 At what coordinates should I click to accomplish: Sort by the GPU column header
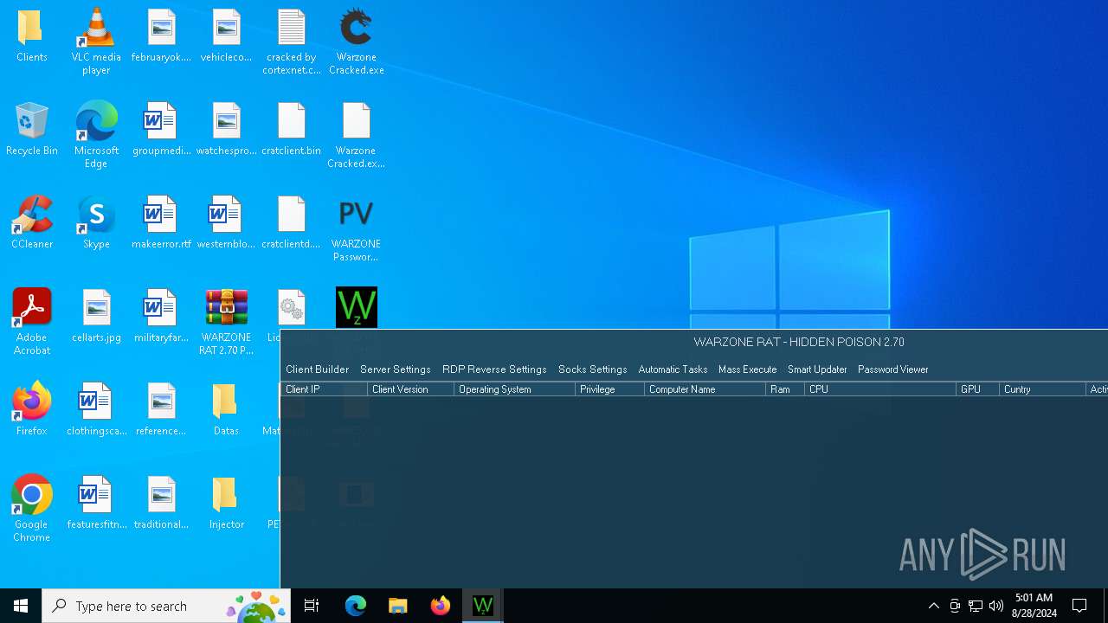click(x=977, y=389)
